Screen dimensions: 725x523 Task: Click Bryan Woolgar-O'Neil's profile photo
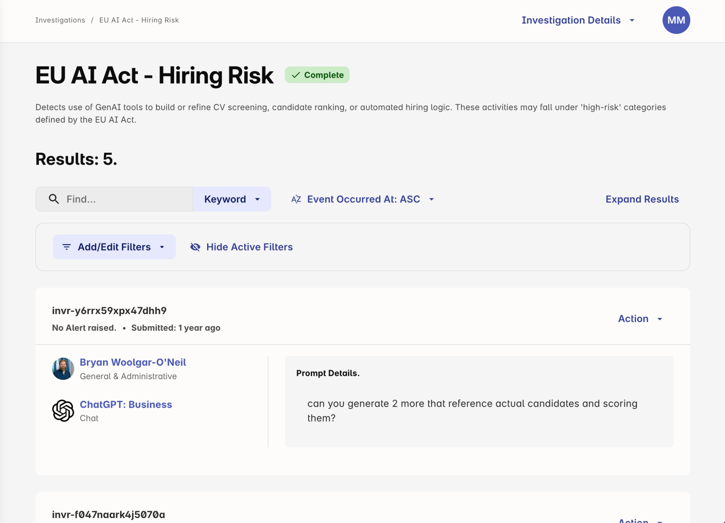tap(63, 369)
